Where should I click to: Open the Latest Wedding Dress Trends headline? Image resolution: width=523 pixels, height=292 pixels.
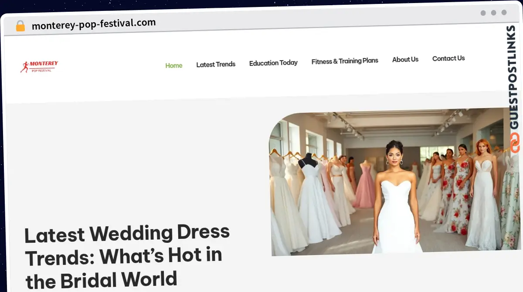pyautogui.click(x=127, y=257)
